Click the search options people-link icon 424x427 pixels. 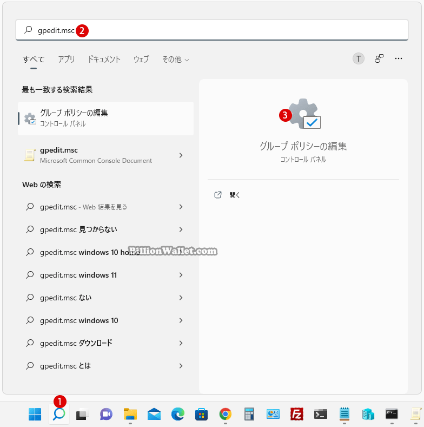point(379,58)
